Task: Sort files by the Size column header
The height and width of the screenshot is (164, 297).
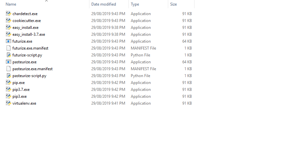Action: 173,4
